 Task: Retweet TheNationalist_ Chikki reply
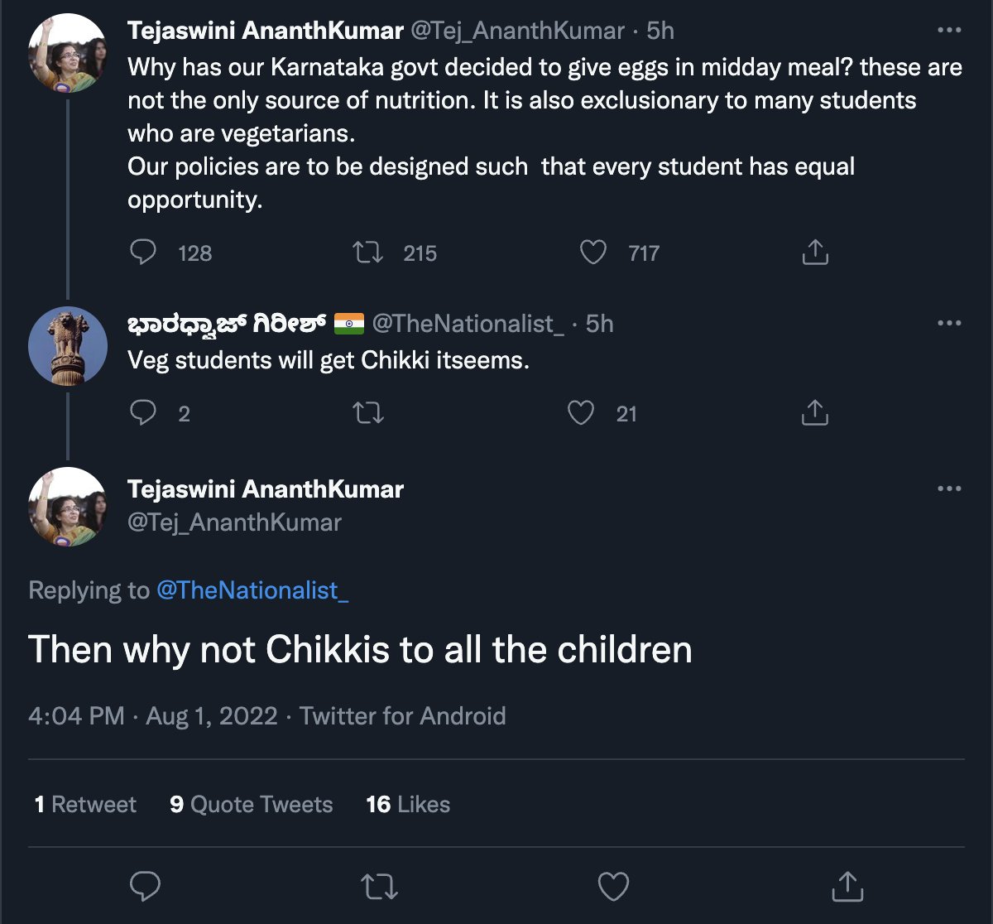click(368, 412)
